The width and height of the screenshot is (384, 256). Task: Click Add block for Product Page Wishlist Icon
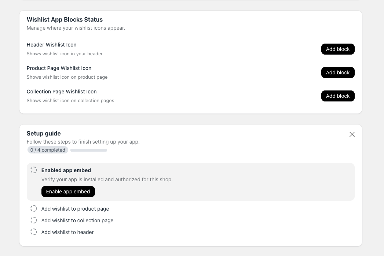[338, 73]
